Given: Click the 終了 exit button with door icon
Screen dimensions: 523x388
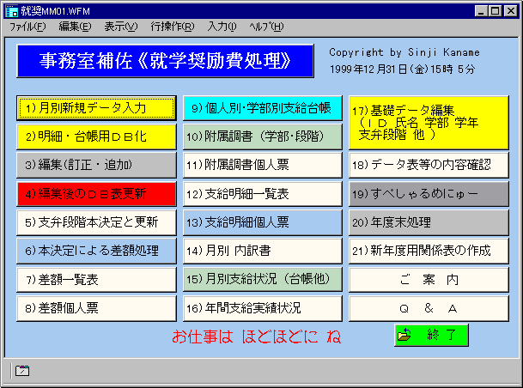Looking at the screenshot, I should point(431,335).
